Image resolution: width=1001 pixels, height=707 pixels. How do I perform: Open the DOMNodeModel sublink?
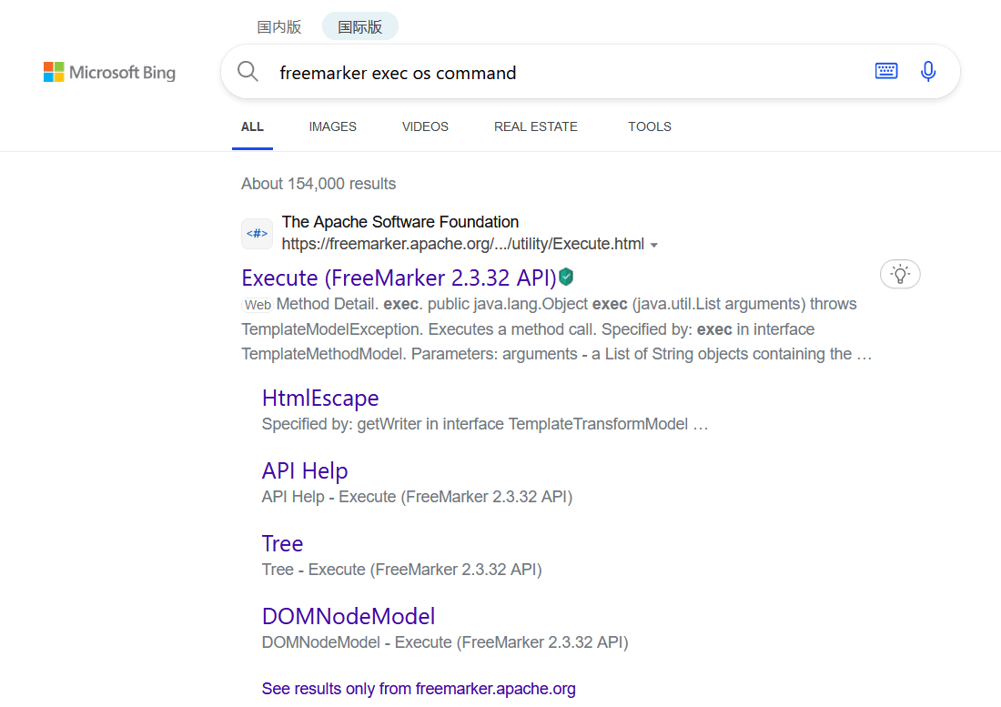click(348, 616)
